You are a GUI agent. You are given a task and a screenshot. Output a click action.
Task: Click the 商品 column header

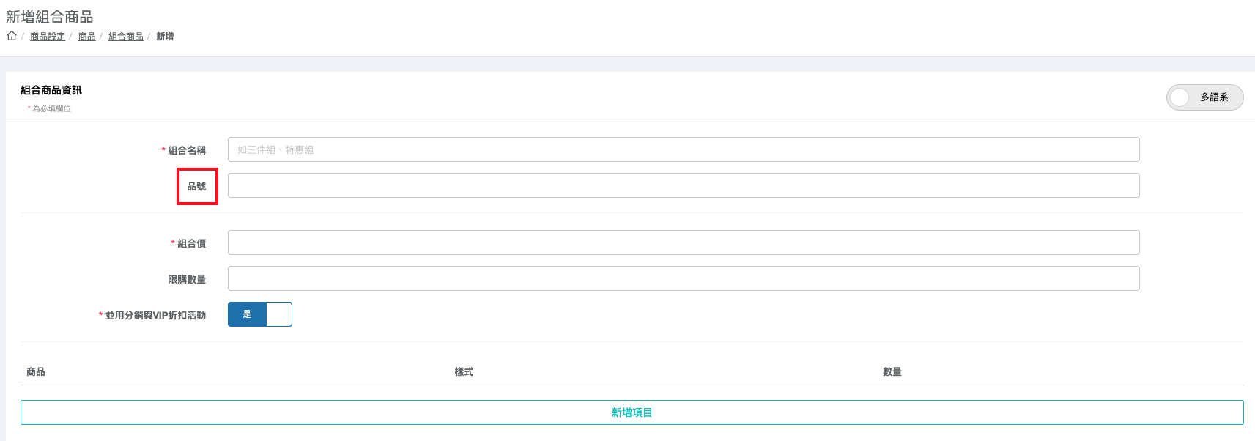point(36,372)
